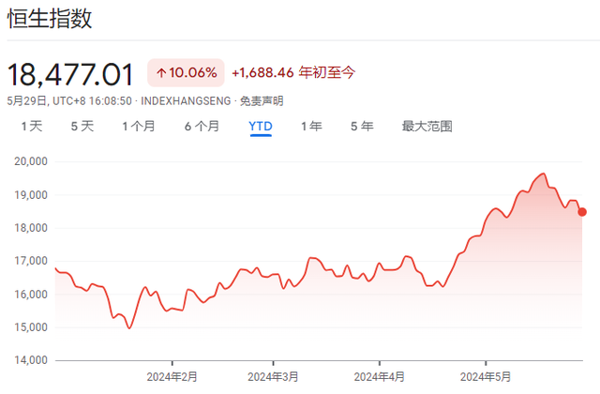Click the 2024年2月 axis label
The image size is (600, 394).
click(x=172, y=377)
